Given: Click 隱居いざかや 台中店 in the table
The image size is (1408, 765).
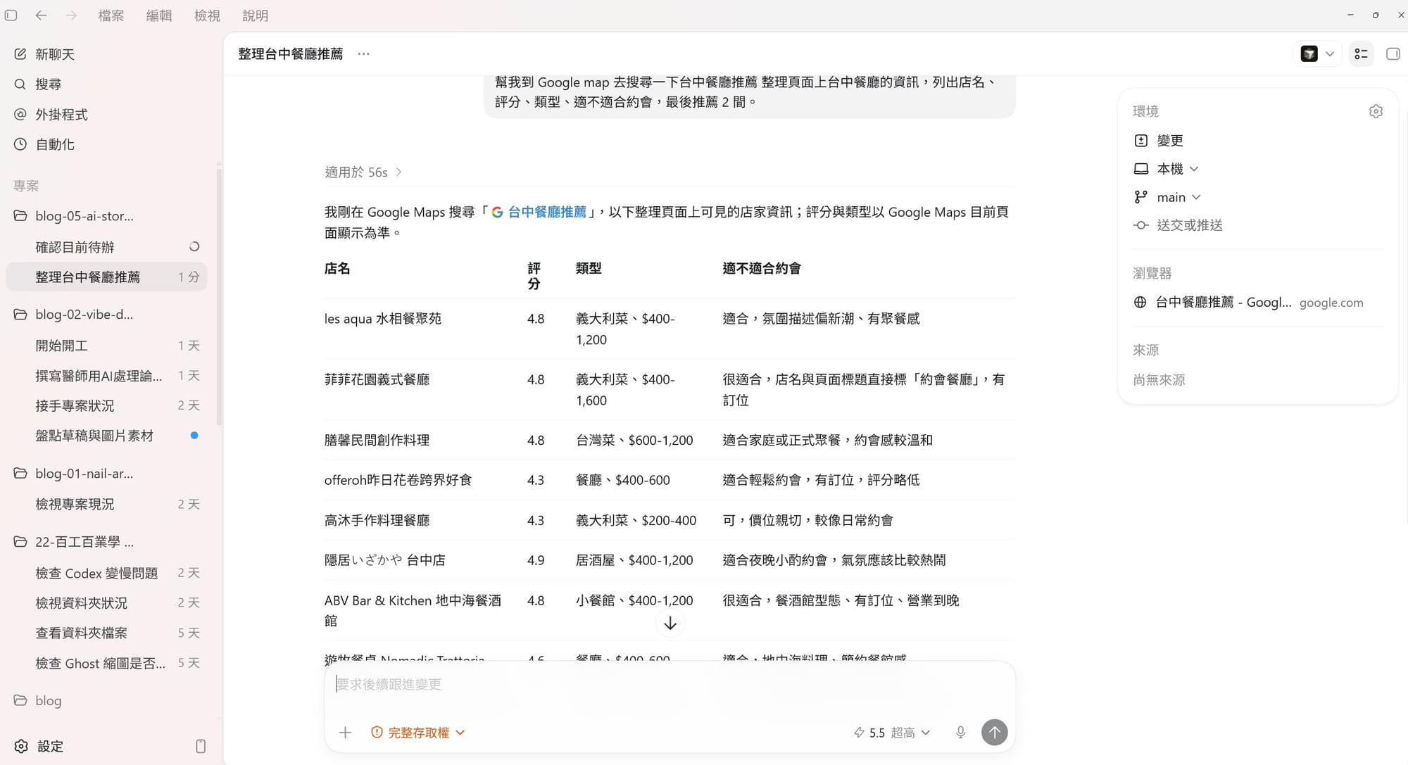Looking at the screenshot, I should click(x=384, y=560).
